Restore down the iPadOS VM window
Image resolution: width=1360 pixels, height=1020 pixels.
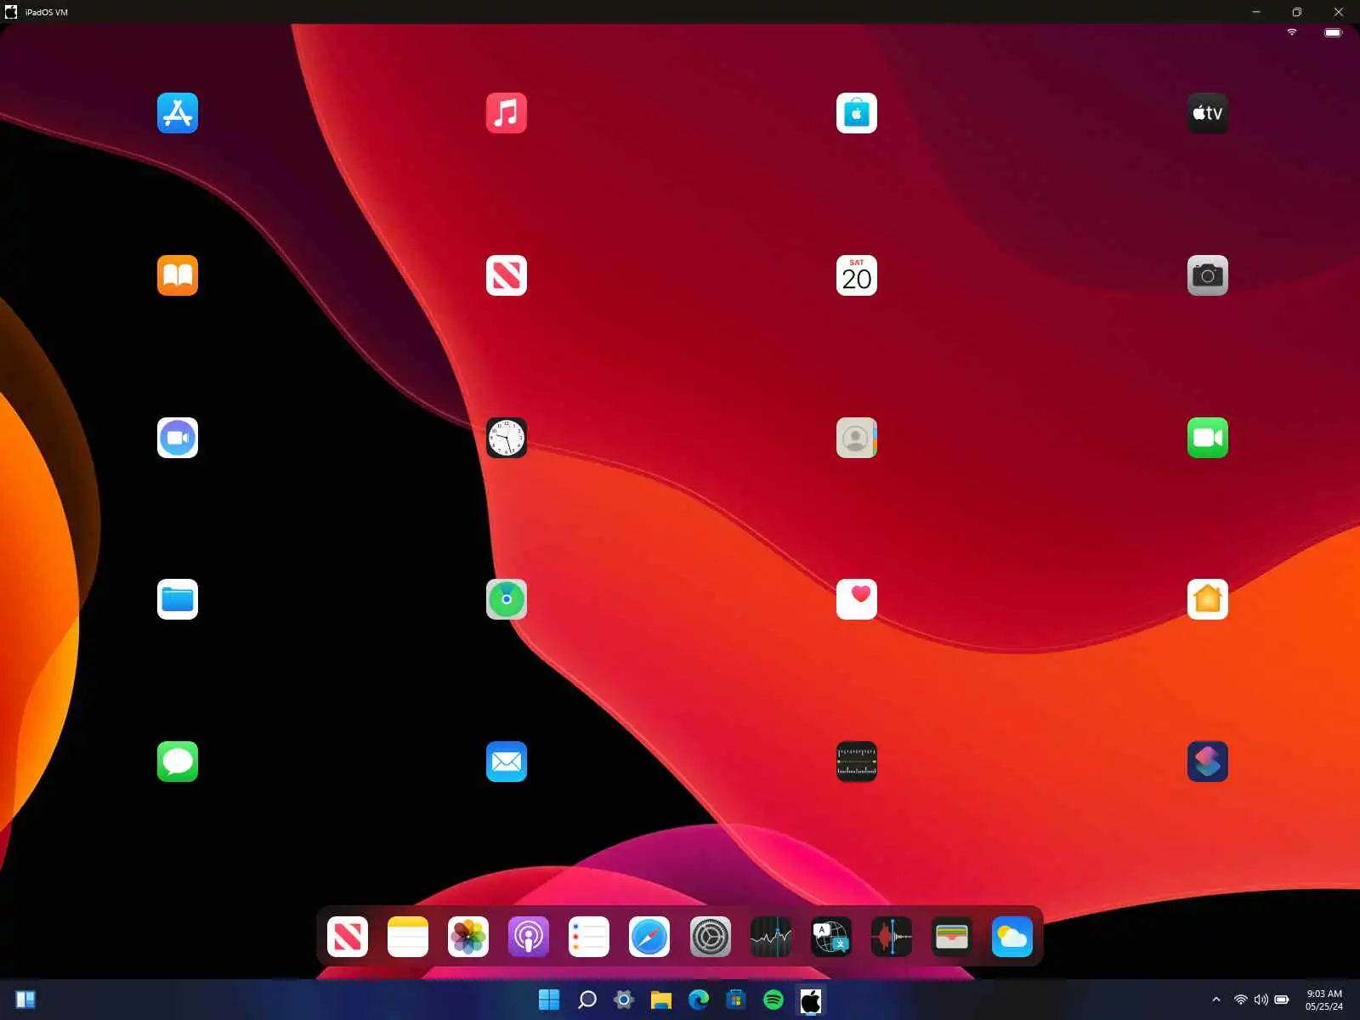[1297, 12]
